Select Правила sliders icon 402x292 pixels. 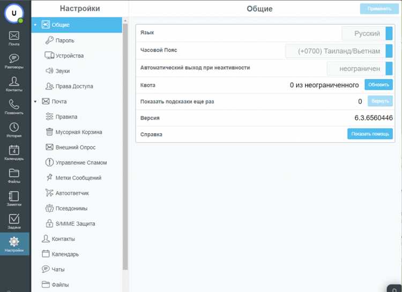49,116
